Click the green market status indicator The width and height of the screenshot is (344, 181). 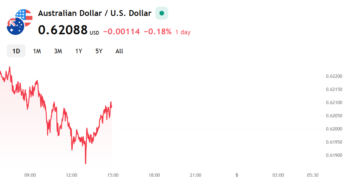click(x=162, y=13)
